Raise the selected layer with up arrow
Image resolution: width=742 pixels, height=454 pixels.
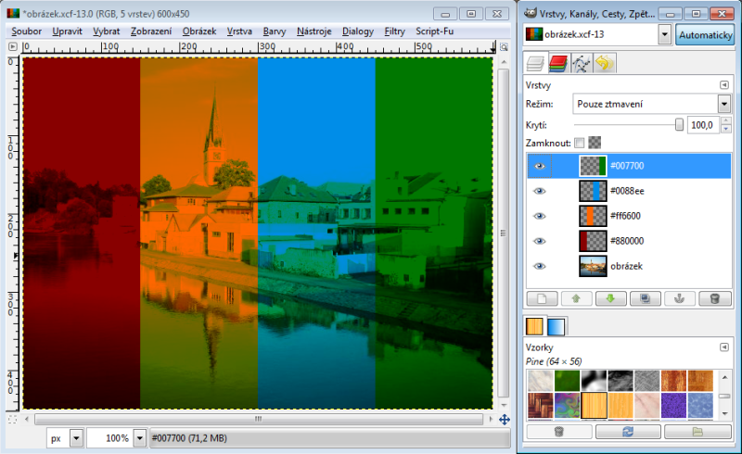coord(575,298)
